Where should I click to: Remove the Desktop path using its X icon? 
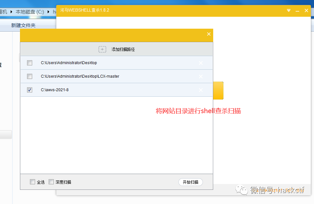(x=201, y=63)
